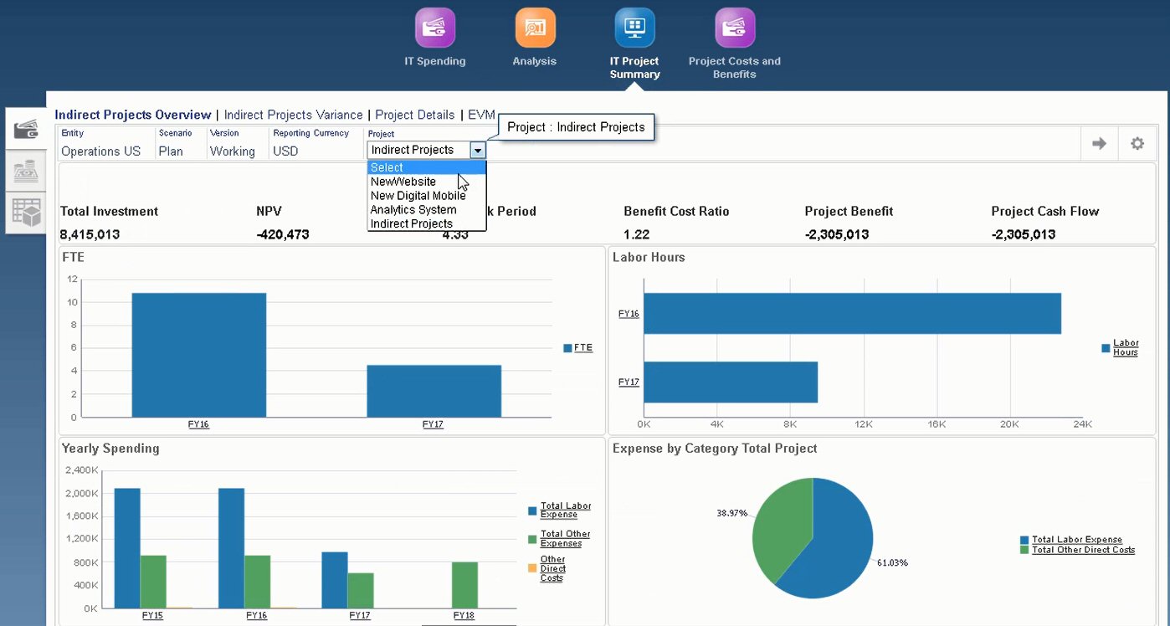Image resolution: width=1170 pixels, height=626 pixels.
Task: Open the settings gear icon
Action: point(1137,144)
